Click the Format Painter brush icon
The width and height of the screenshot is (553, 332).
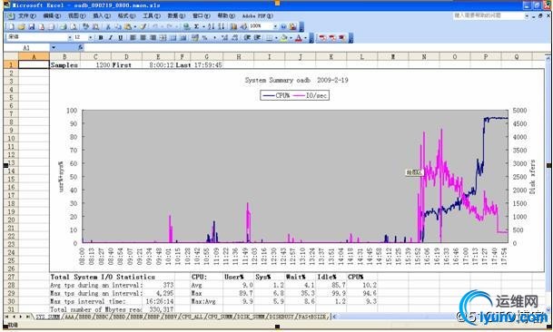(143, 26)
